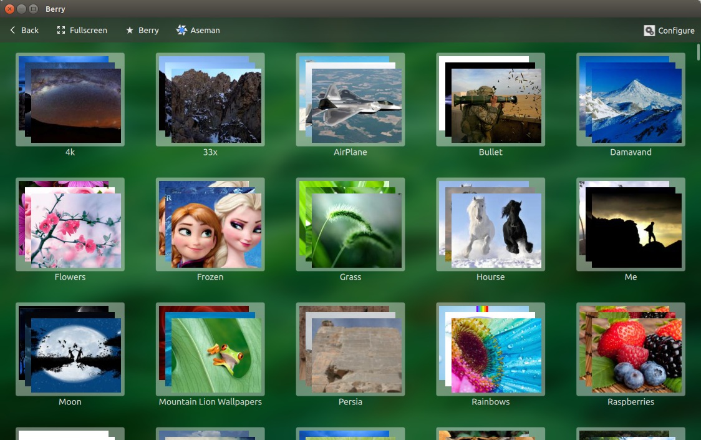This screenshot has height=440, width=701.
Task: Maximize the Berry window
Action: 33,9
